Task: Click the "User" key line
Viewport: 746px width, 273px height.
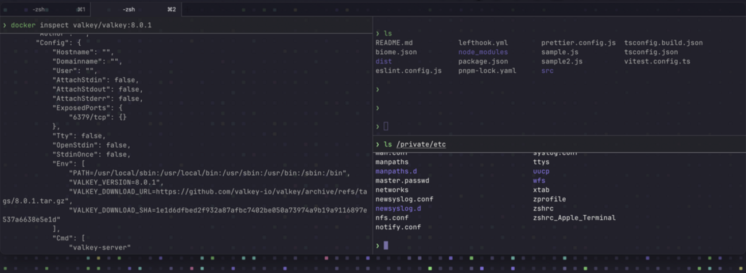Action: click(75, 71)
